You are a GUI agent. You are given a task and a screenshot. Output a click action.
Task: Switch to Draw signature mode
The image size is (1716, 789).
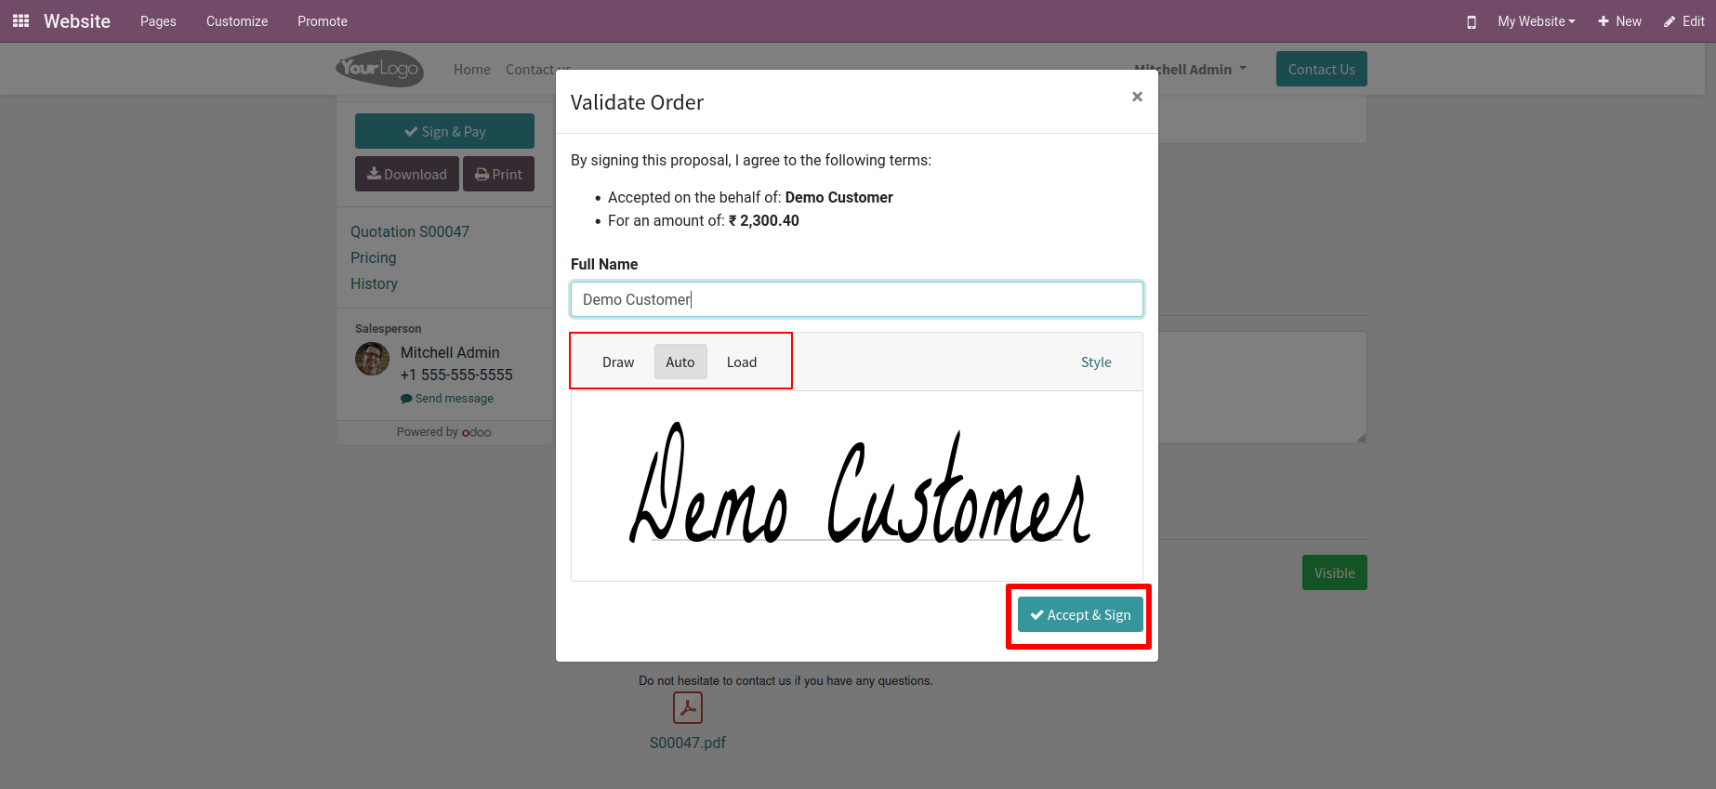tap(618, 362)
